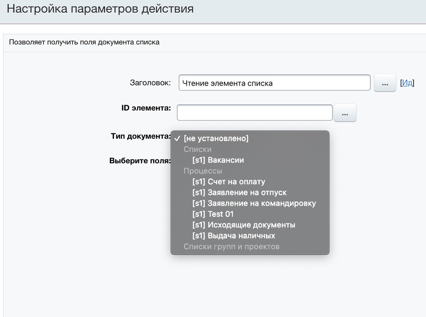Click the Списки group header
426x317 pixels.
coord(197,149)
